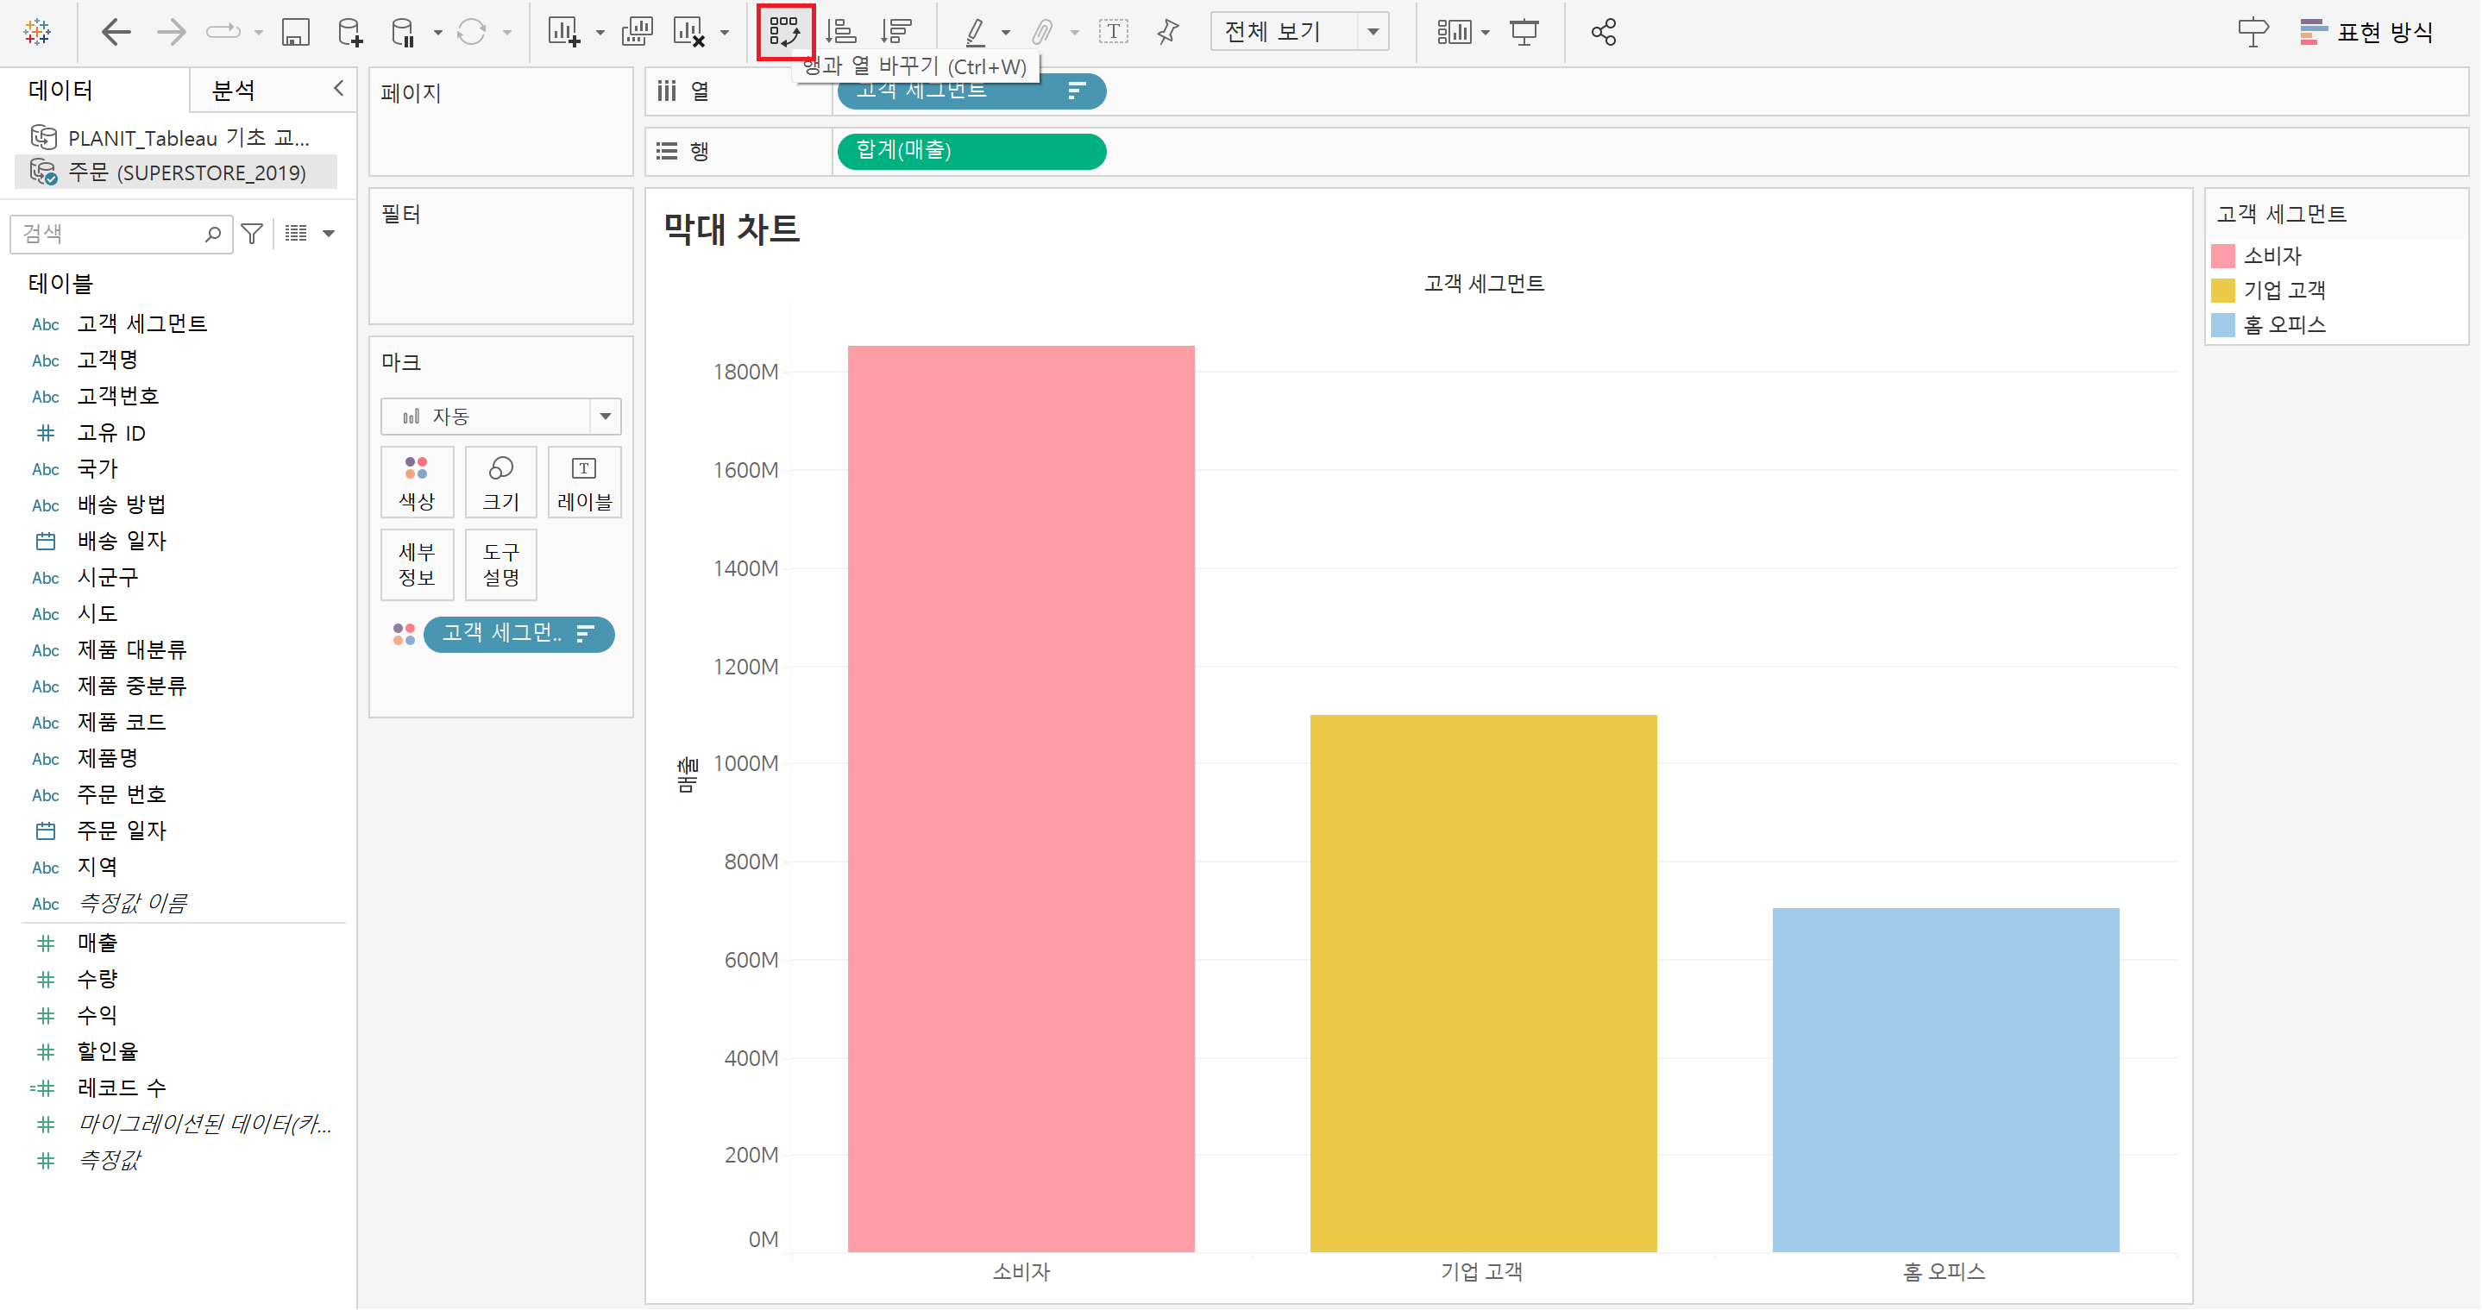Toggle the show mark labels T icon

(1113, 32)
